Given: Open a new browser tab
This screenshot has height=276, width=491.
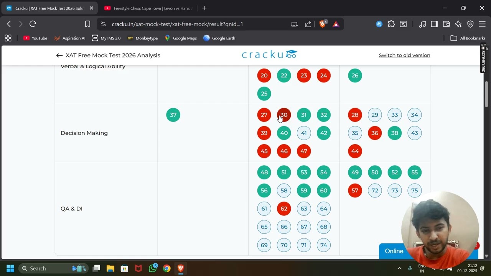Looking at the screenshot, I should 204,8.
